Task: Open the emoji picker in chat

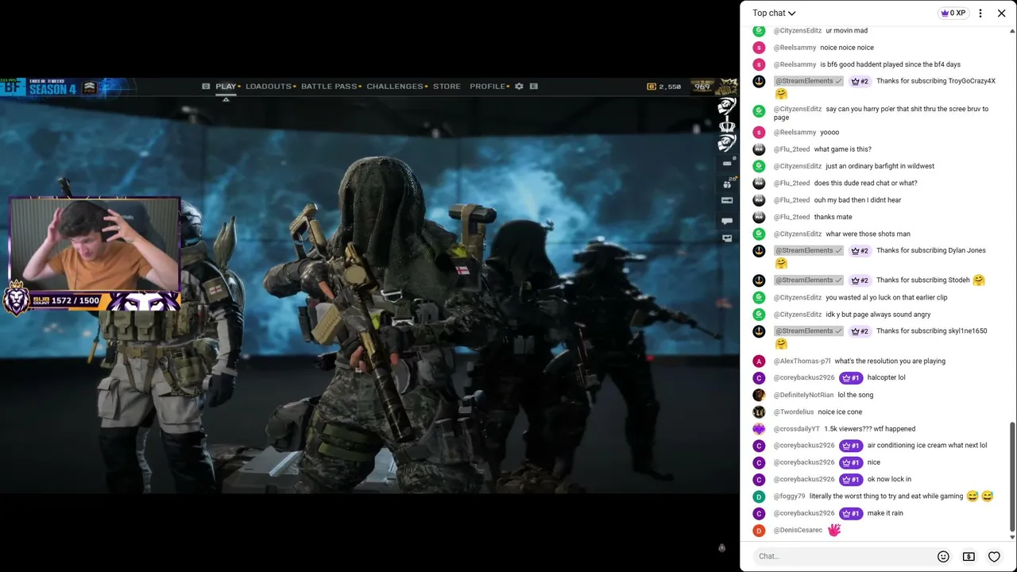Action: (943, 556)
